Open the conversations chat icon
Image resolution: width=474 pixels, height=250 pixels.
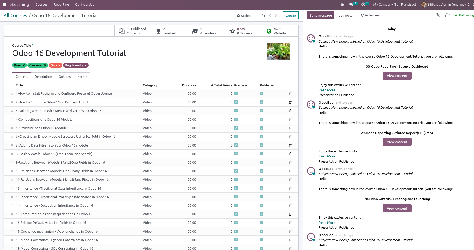click(351, 4)
